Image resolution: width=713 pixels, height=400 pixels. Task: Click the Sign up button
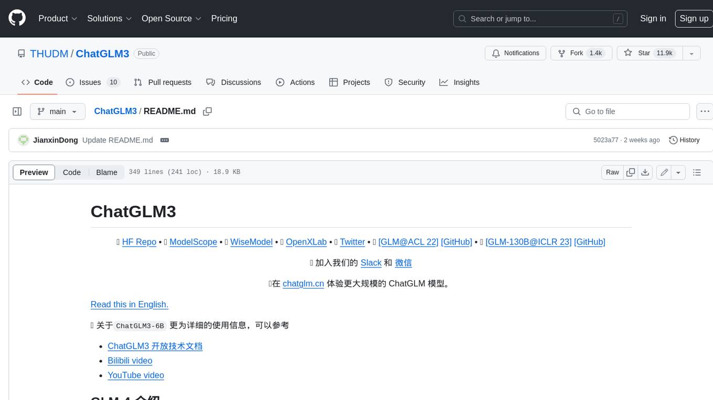(694, 18)
